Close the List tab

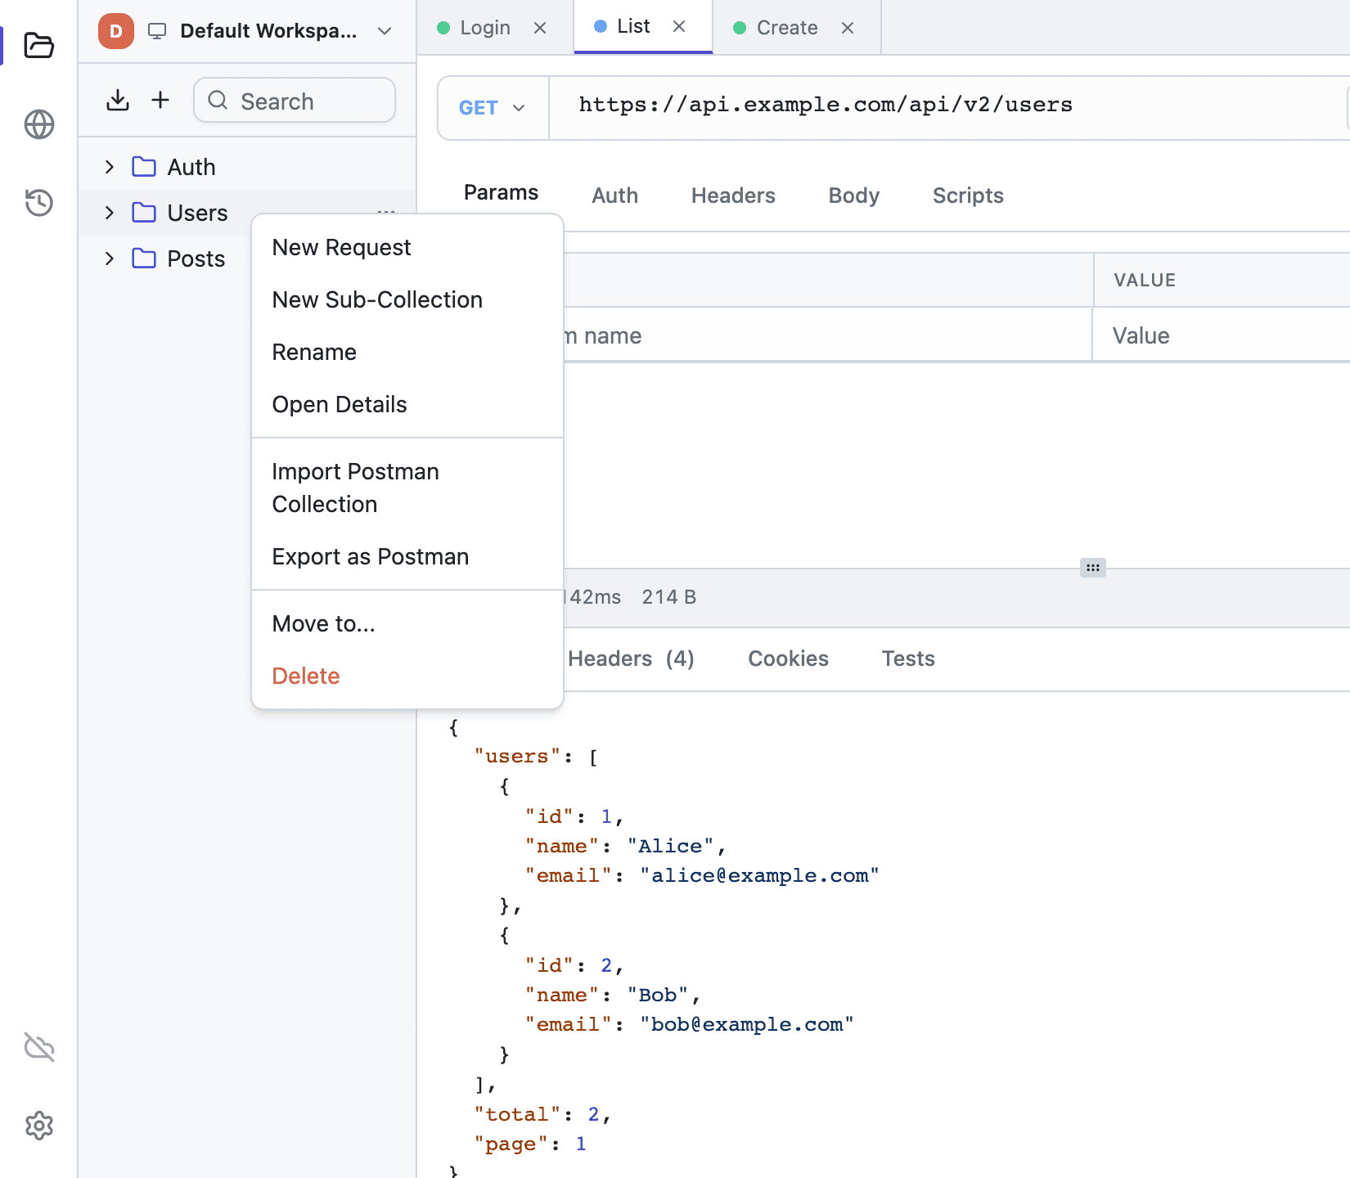tap(679, 26)
